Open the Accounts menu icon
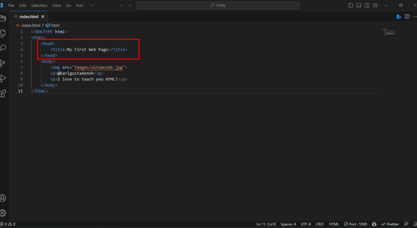Screen dimensions: 417x228 pyautogui.click(x=3, y=198)
